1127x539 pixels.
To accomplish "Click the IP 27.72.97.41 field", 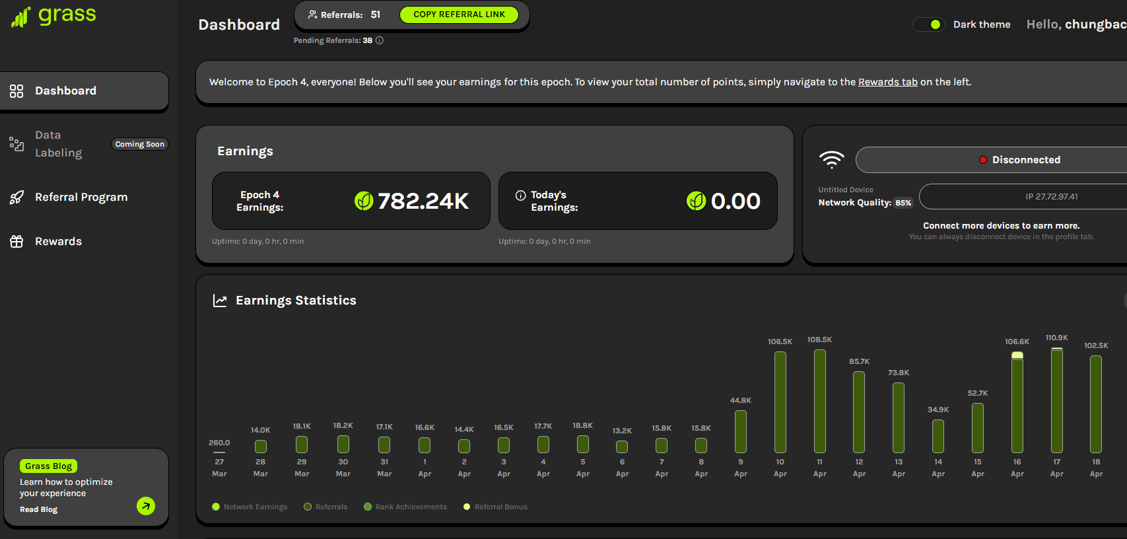I will click(1050, 197).
